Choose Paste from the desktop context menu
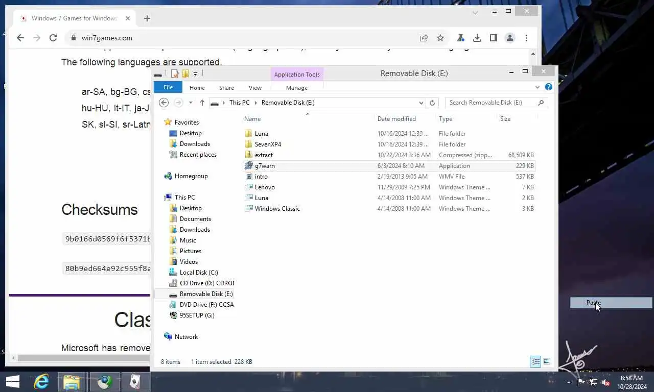Image resolution: width=654 pixels, height=392 pixels. 611,303
